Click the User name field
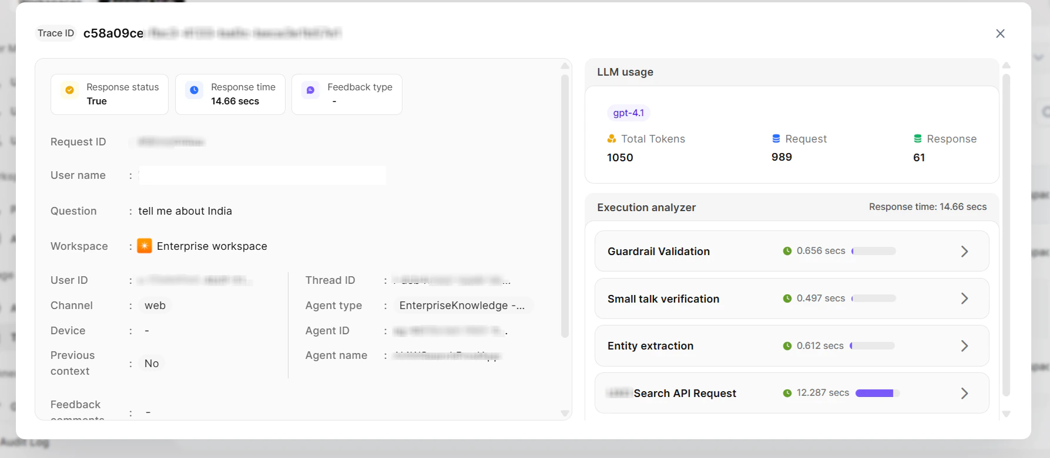 point(262,175)
